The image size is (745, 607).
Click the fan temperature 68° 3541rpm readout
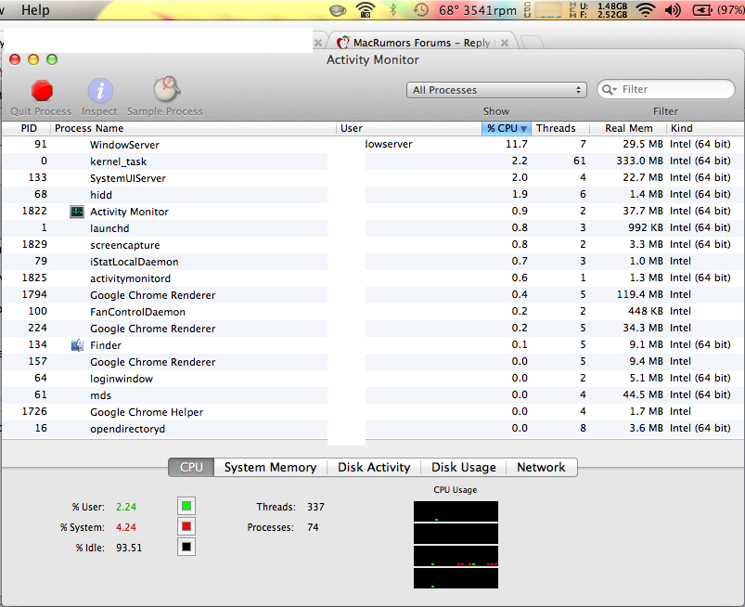click(x=478, y=10)
